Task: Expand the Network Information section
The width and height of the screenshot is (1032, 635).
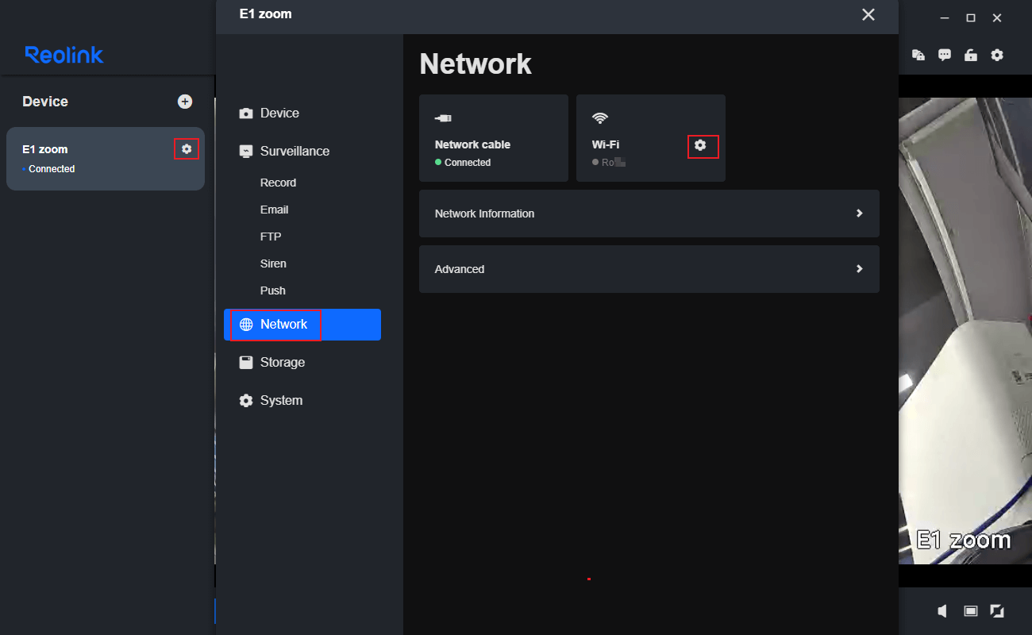Action: [649, 214]
